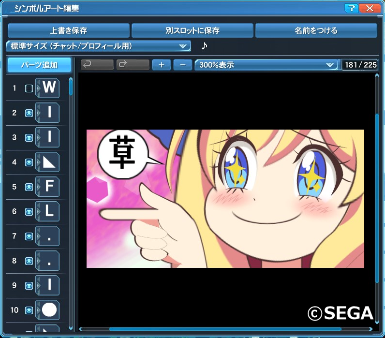
Task: Select the circle part in layer 10
Action: [x=47, y=310]
